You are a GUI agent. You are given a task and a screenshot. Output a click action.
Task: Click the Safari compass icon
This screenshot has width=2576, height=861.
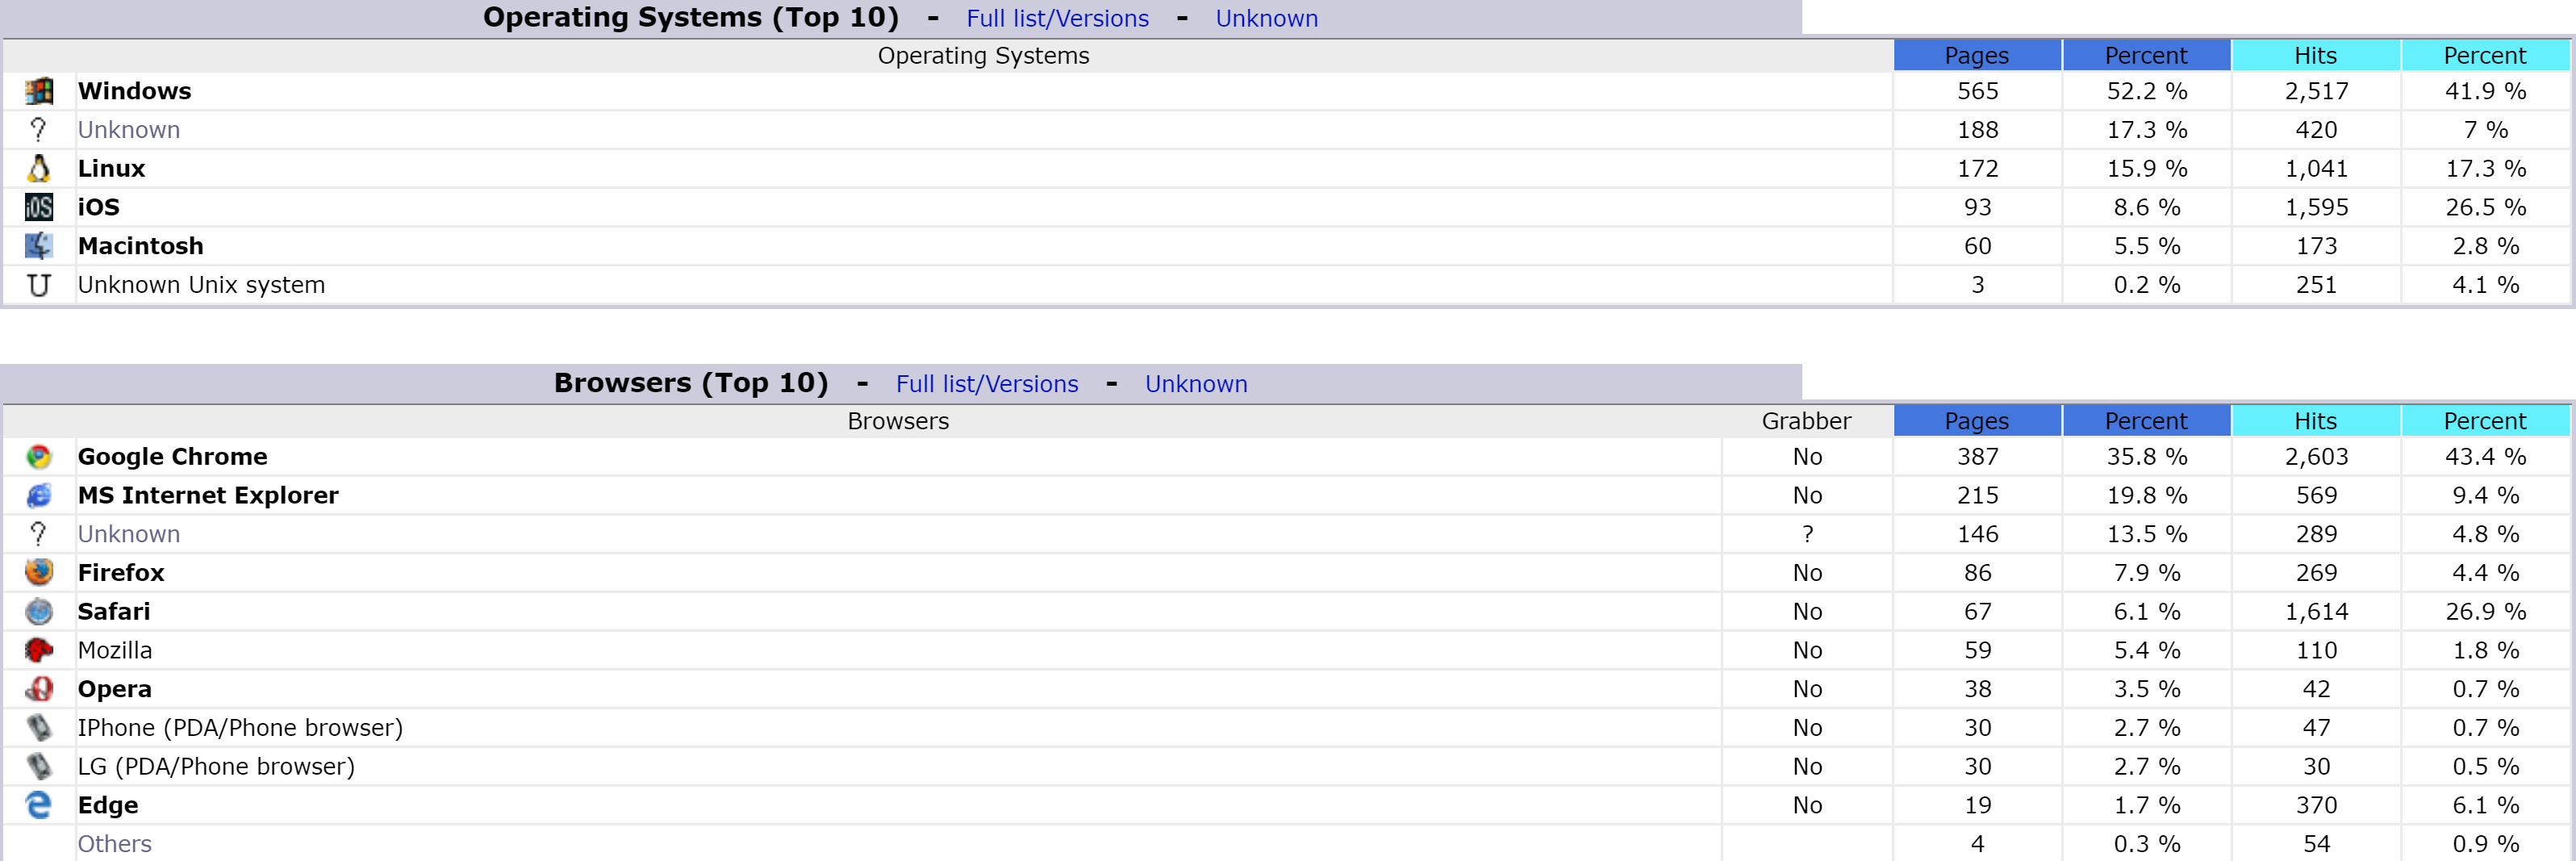click(x=39, y=611)
